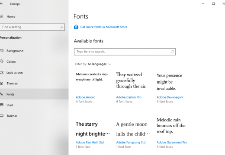
Task: Click 6 font faces under Caslon Pro
Action: (x=124, y=102)
